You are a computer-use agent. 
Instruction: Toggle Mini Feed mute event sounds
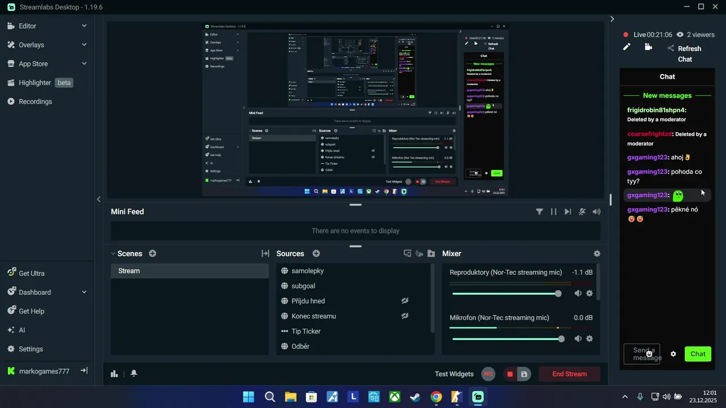pos(582,211)
